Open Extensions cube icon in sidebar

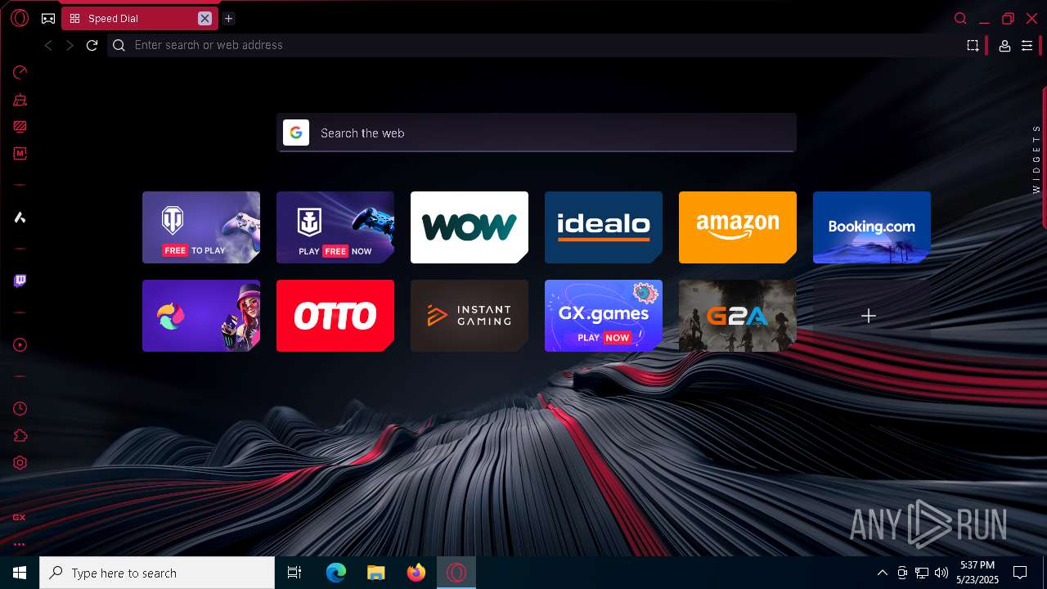20,436
